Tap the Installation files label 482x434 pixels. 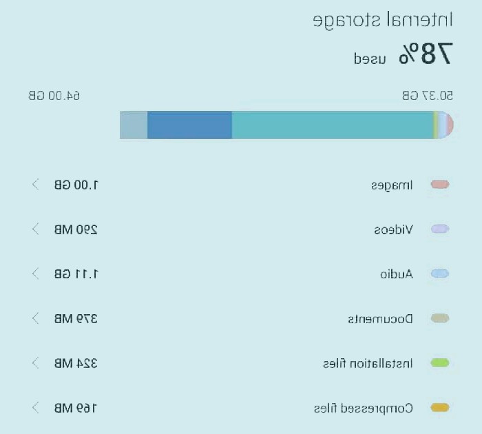pos(368,363)
